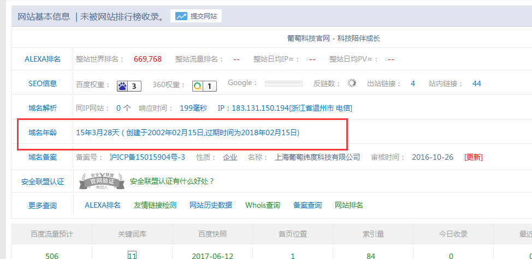Click company name 上海葡萄纬度科技有限公司
The height and width of the screenshot is (259, 532).
(317, 157)
